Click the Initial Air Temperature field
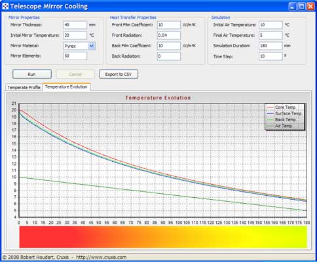This screenshot has height=262, width=317. coord(270,25)
